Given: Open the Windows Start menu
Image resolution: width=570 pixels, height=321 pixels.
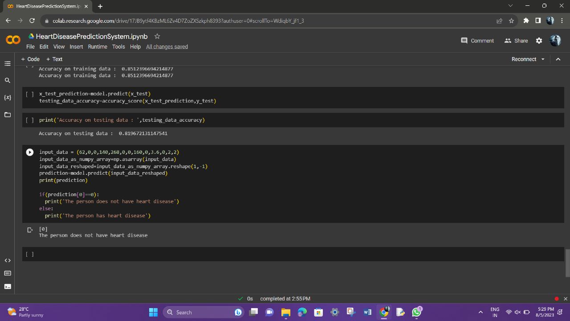Looking at the screenshot, I should (x=153, y=312).
